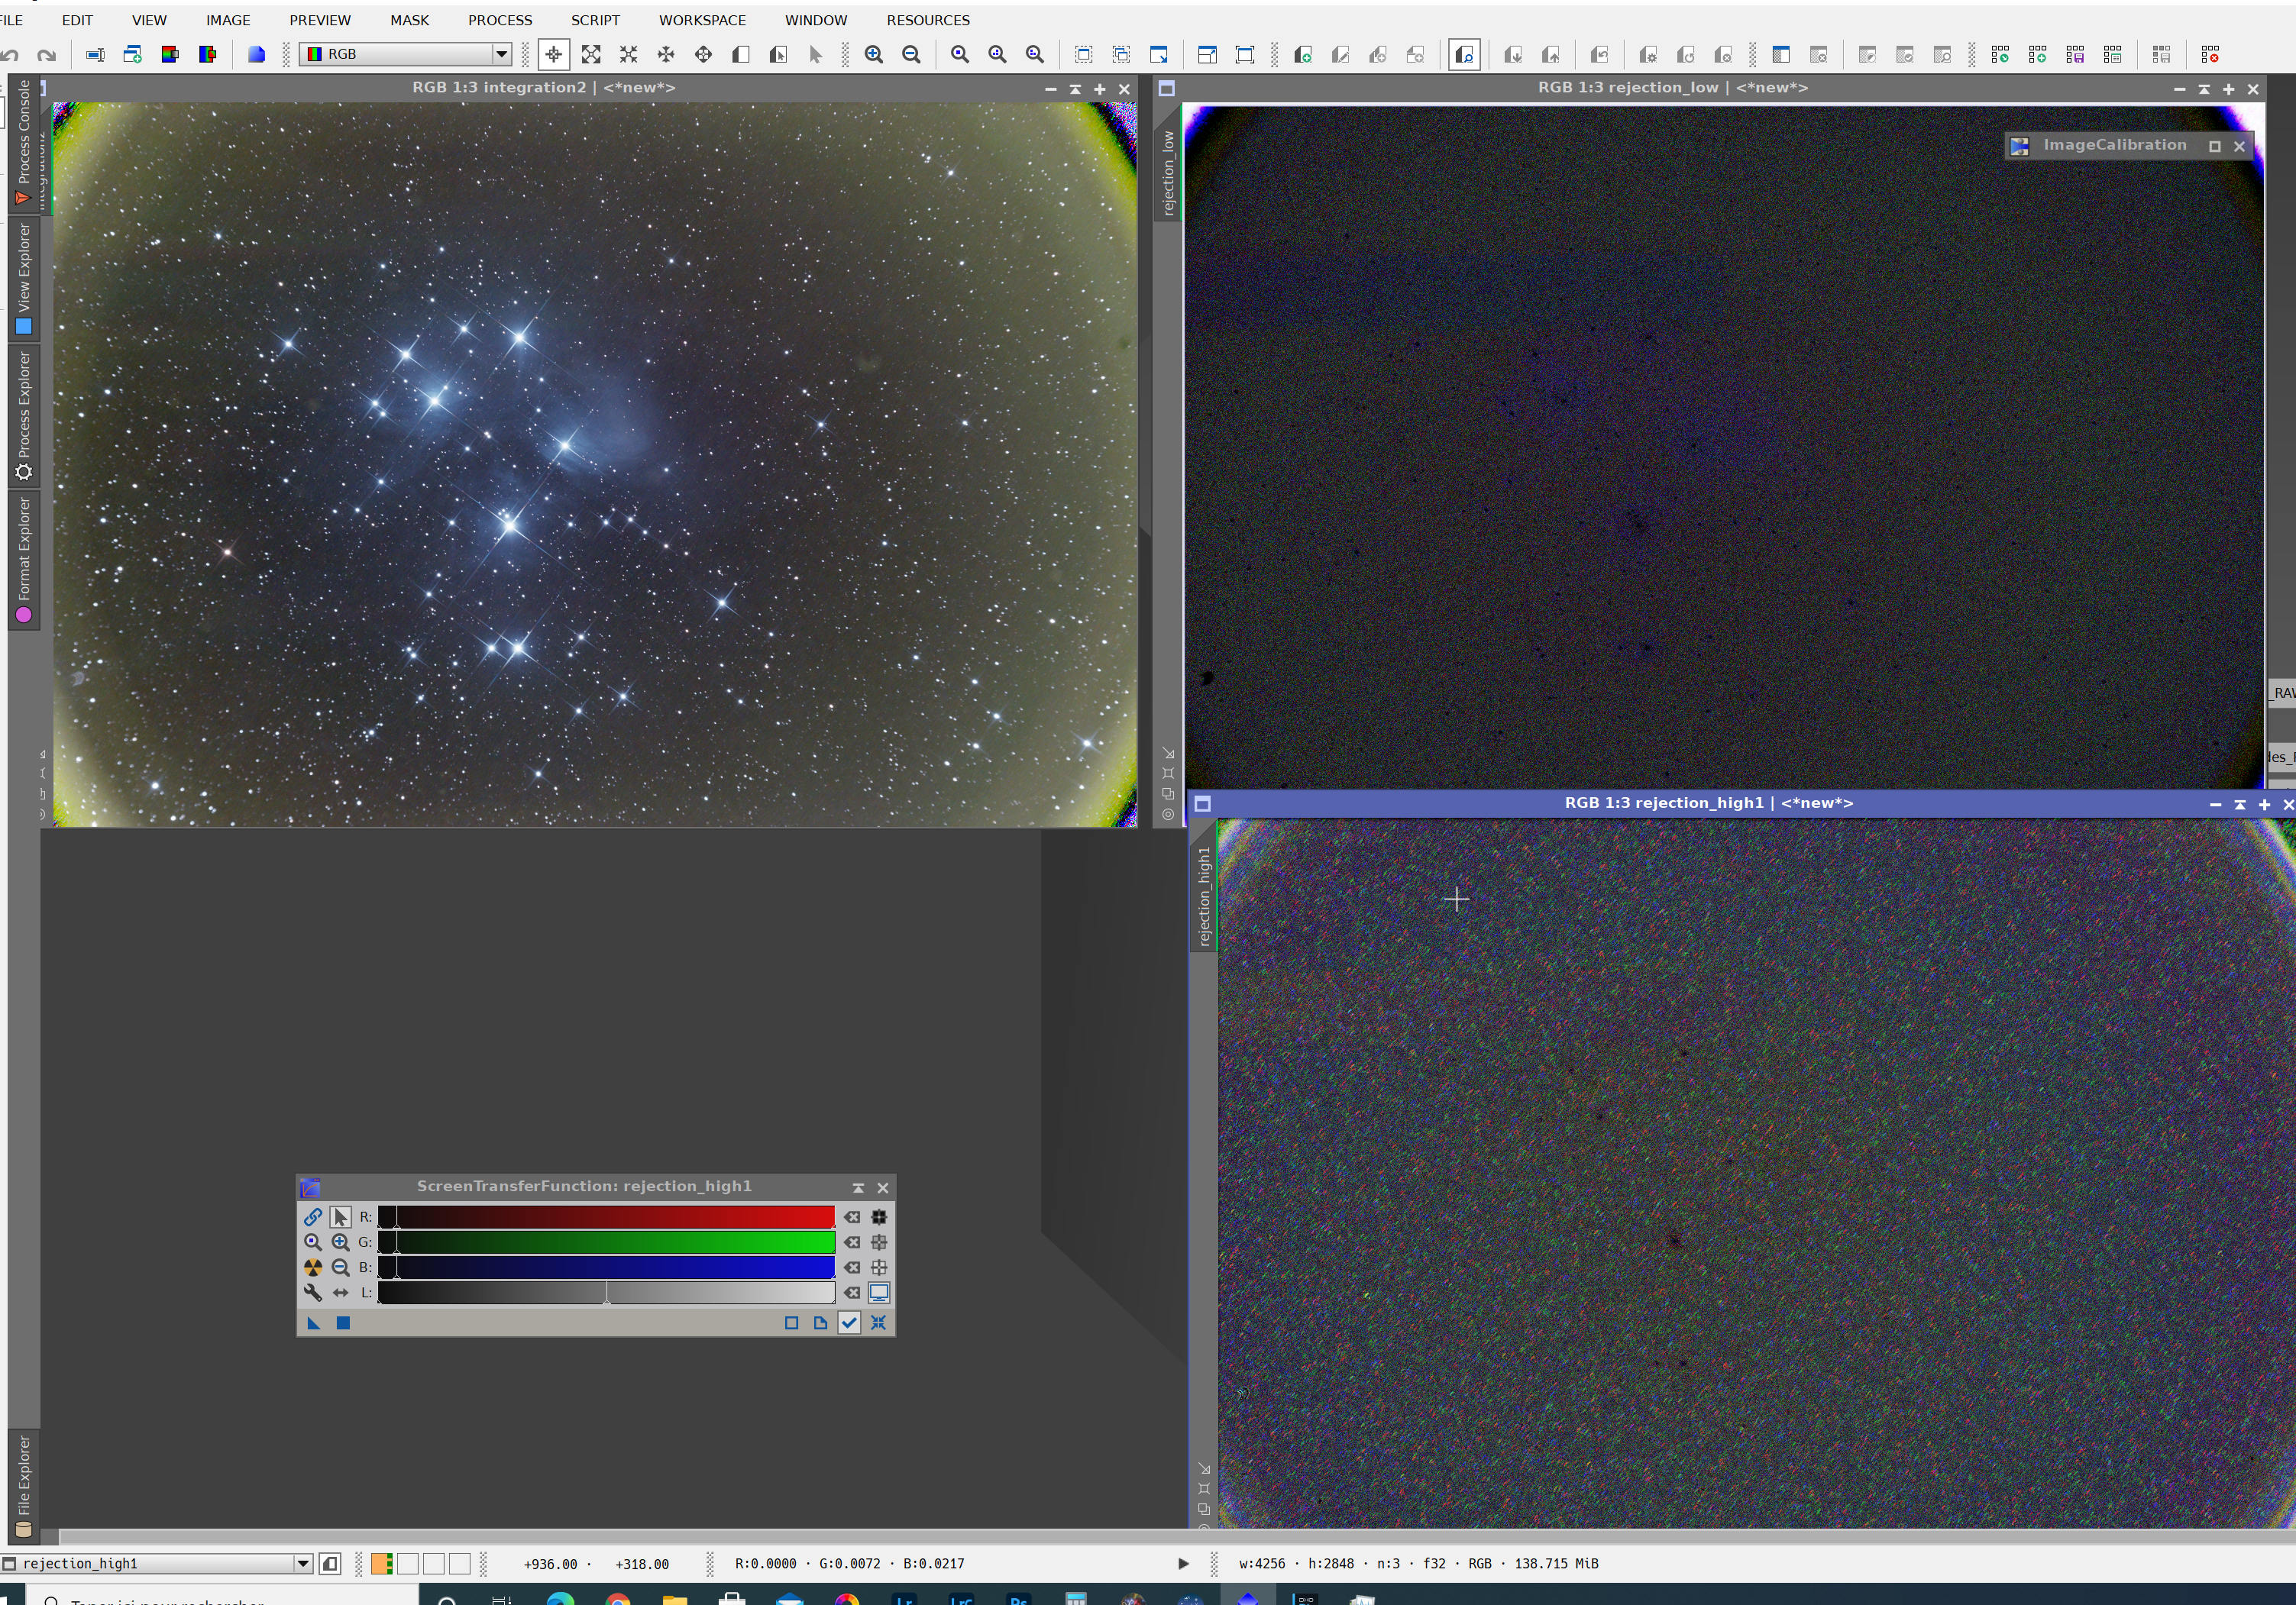Toggle enable STF monitor icon

coord(879,1292)
